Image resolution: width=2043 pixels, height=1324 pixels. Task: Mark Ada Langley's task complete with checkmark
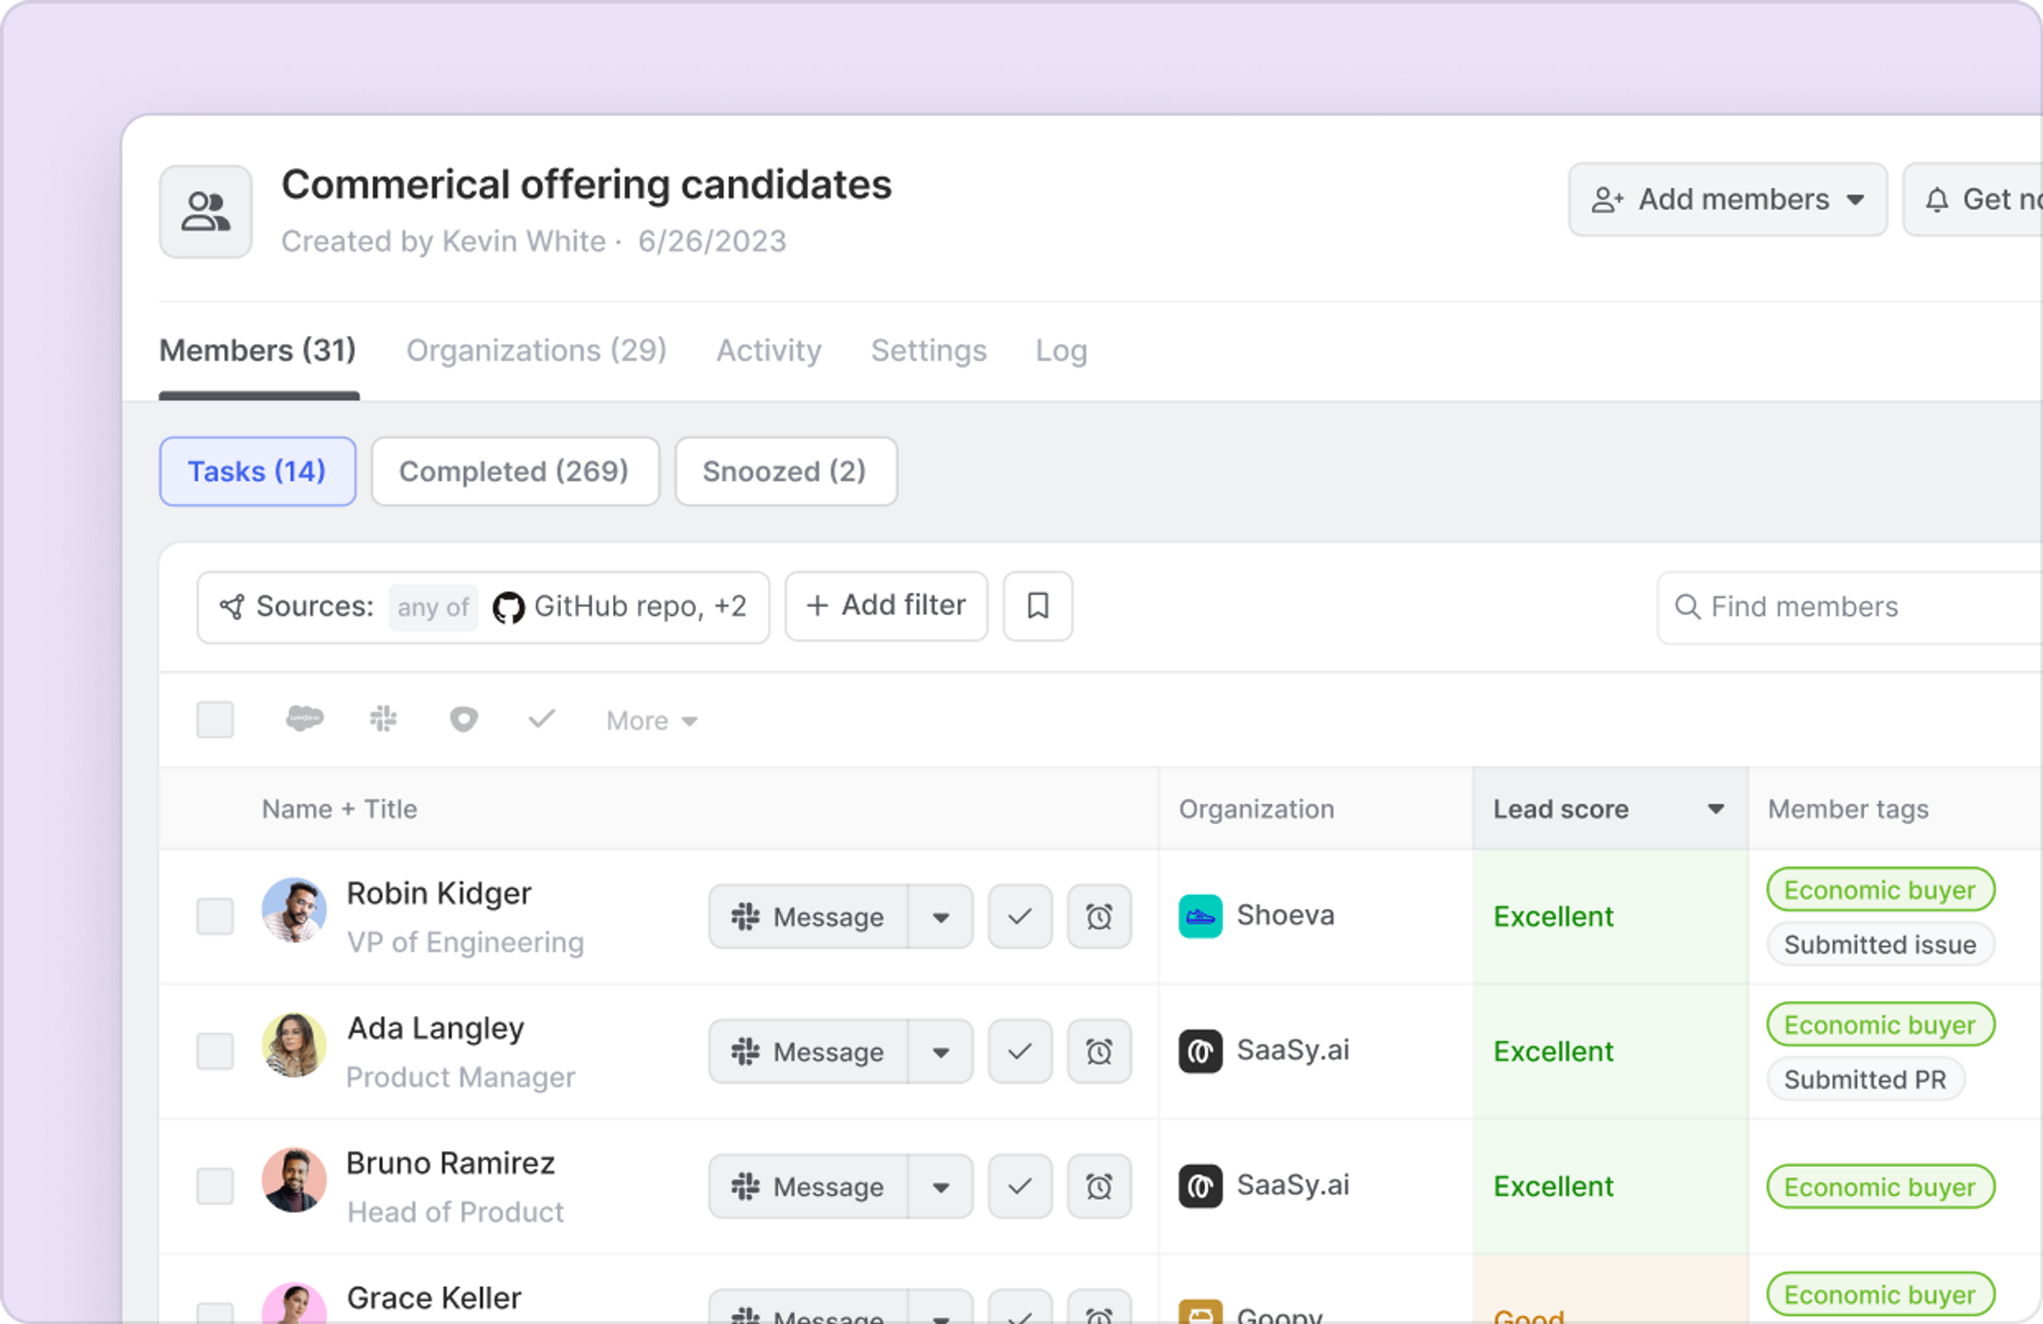(1020, 1051)
